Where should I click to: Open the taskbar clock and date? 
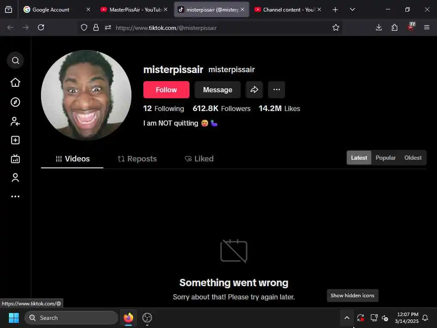(x=407, y=318)
